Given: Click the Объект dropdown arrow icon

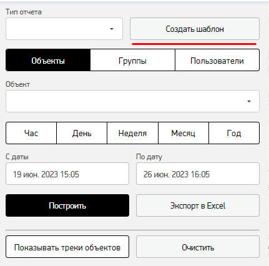Looking at the screenshot, I should 249,101.
